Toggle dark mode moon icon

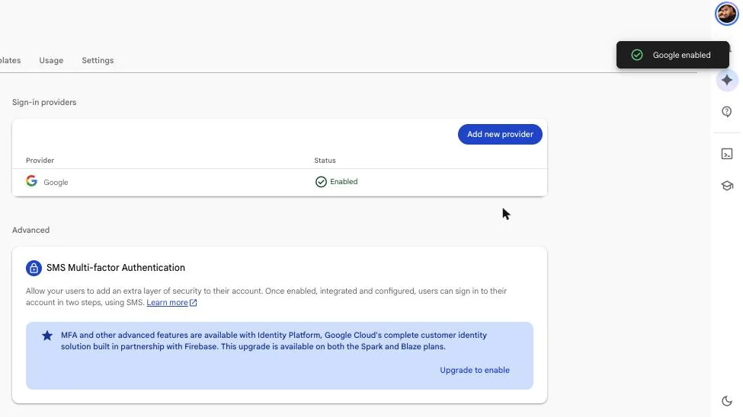click(726, 401)
